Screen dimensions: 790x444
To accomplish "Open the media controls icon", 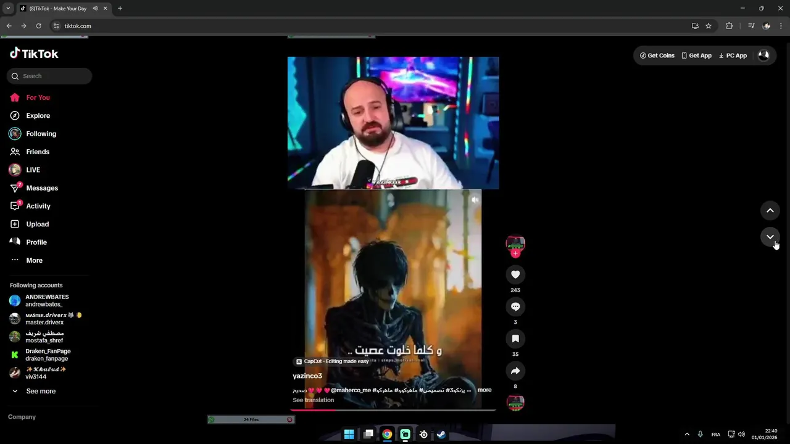I will pyautogui.click(x=750, y=26).
